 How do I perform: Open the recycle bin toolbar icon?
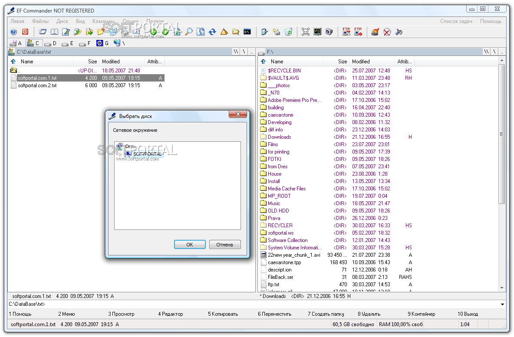pyautogui.click(x=288, y=32)
